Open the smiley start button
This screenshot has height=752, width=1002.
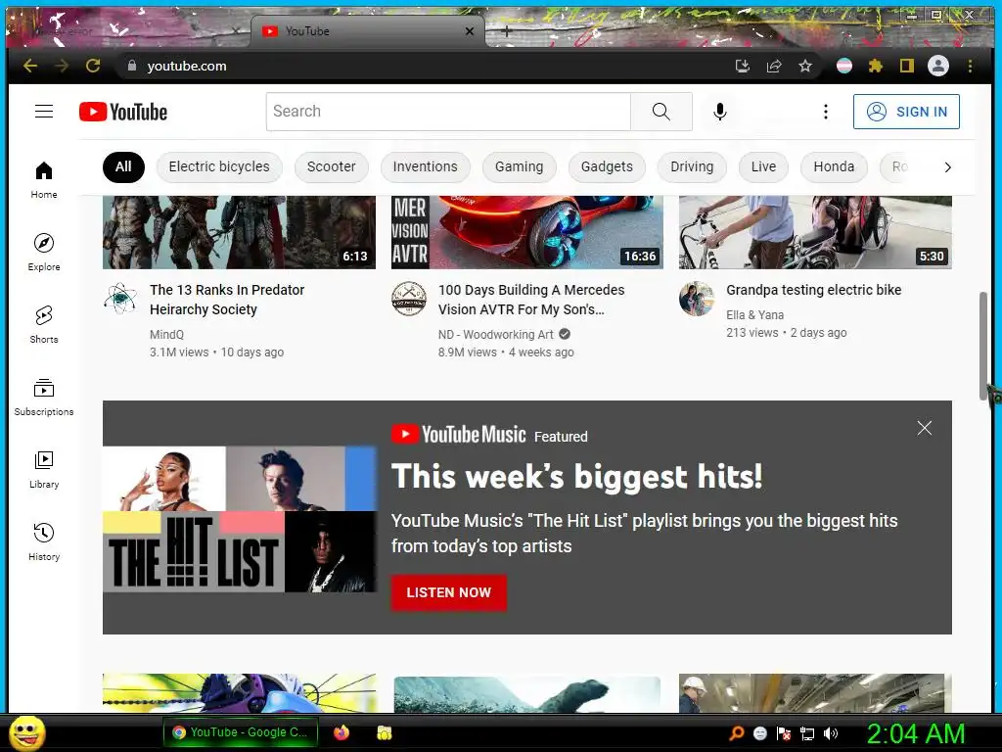pyautogui.click(x=26, y=733)
